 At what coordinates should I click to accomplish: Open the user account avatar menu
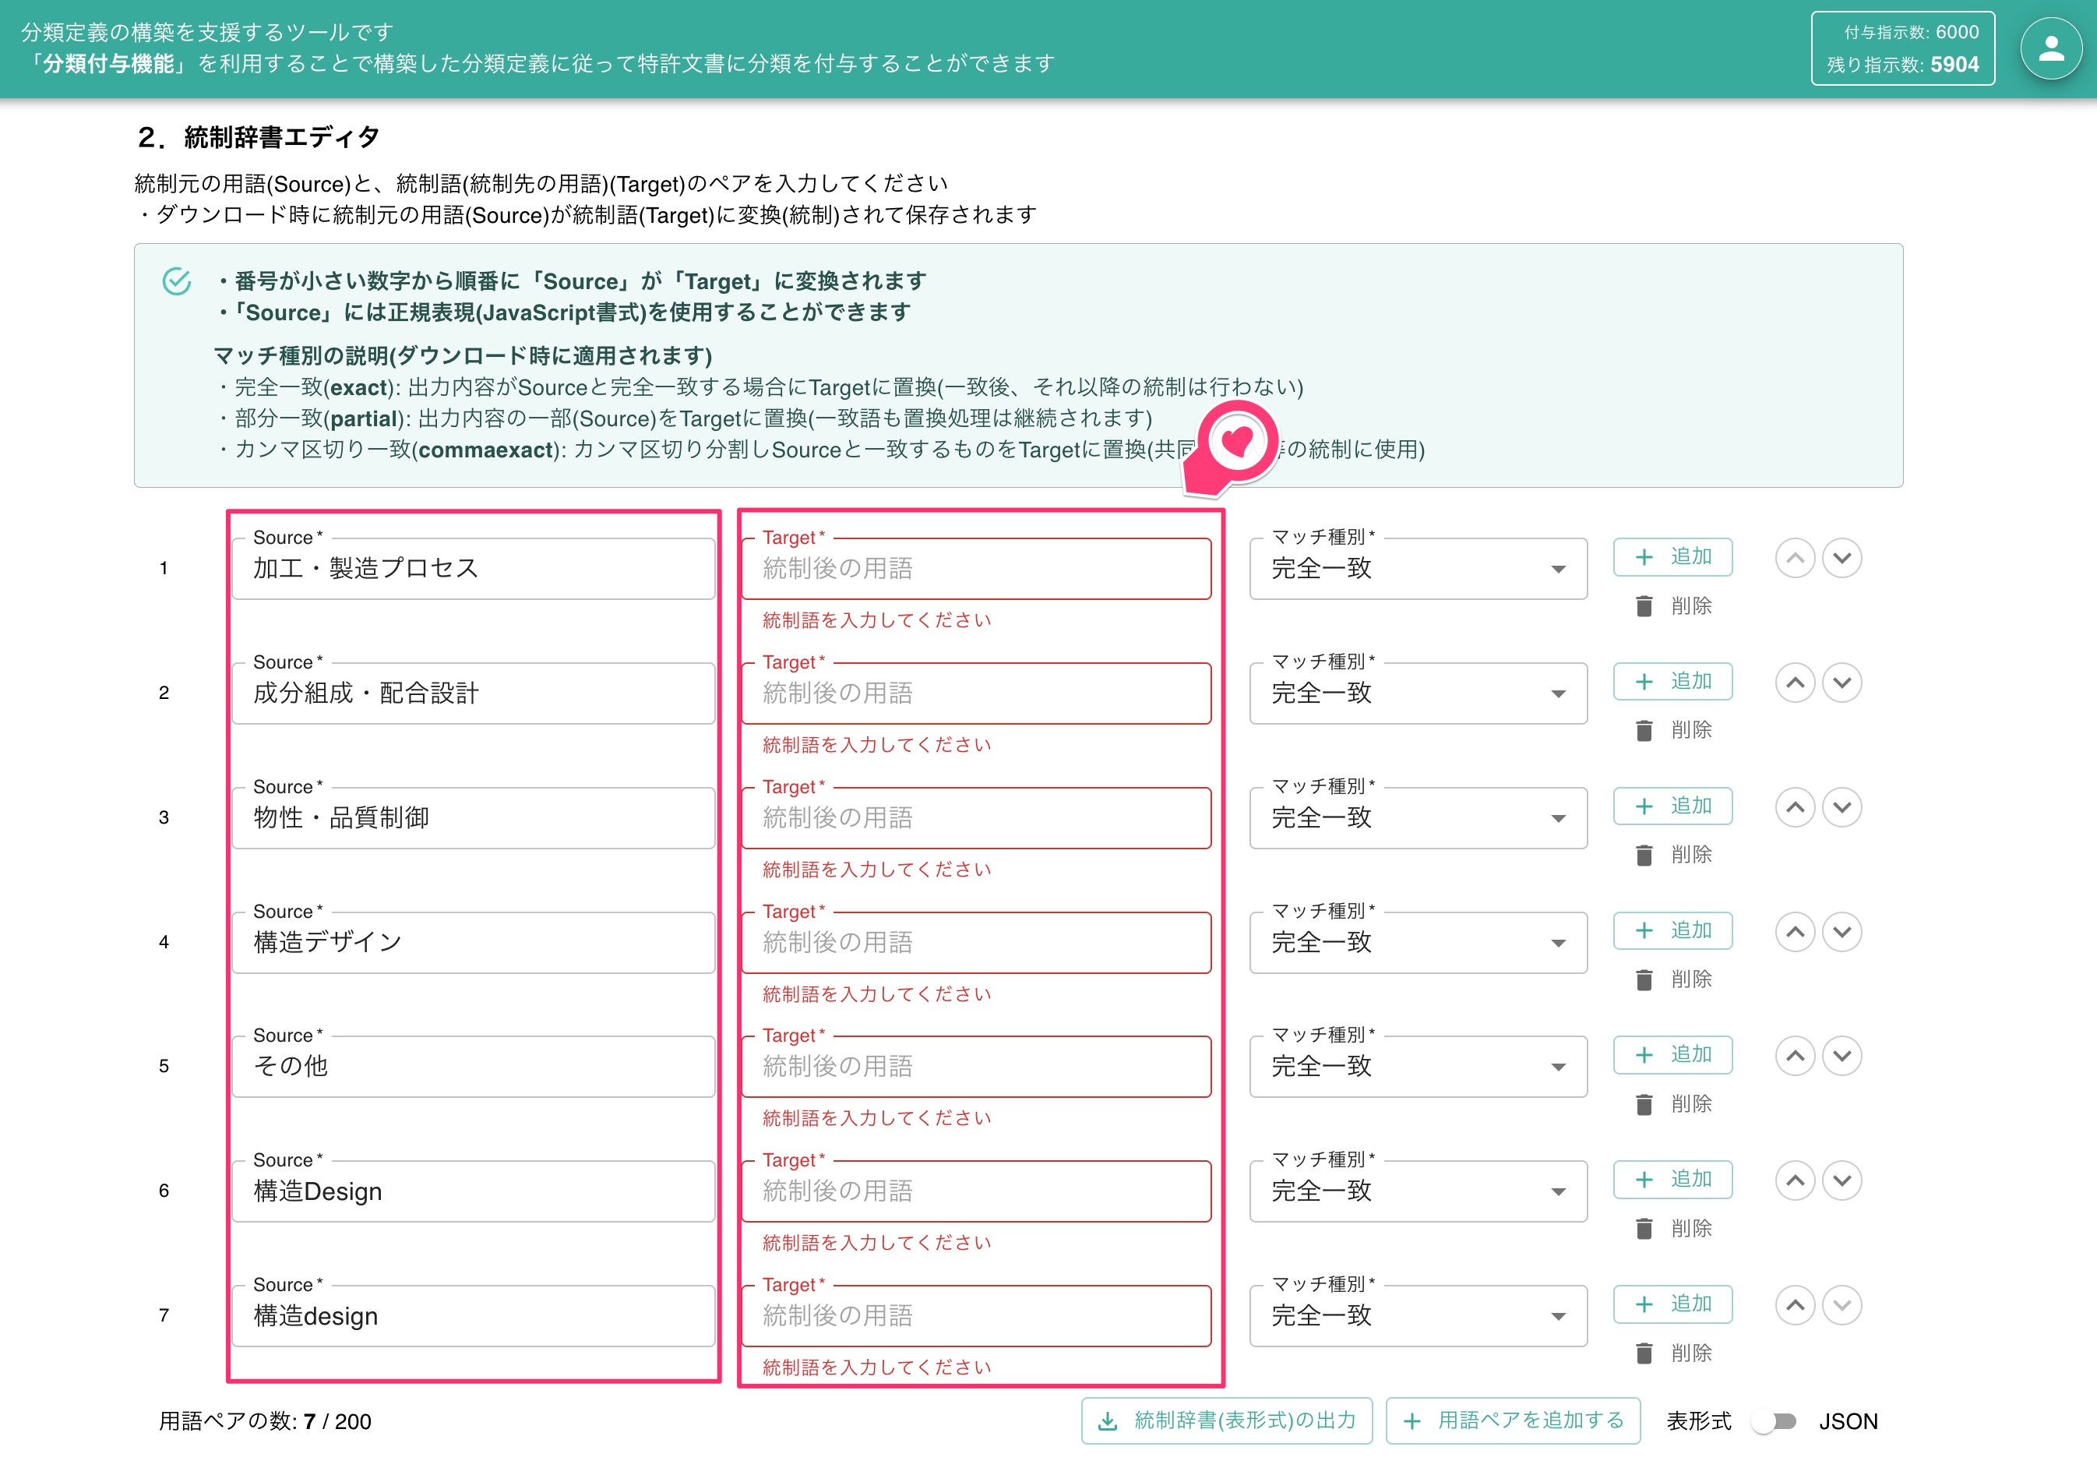click(2050, 48)
